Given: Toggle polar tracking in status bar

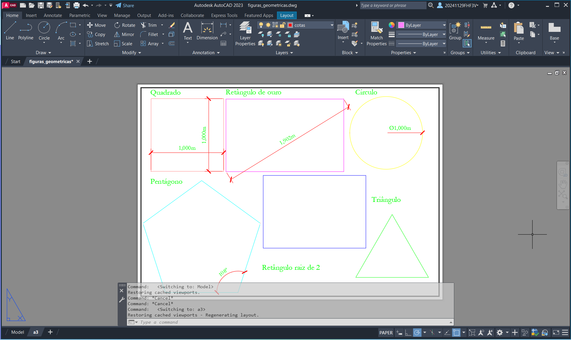Looking at the screenshot, I should click(417, 333).
